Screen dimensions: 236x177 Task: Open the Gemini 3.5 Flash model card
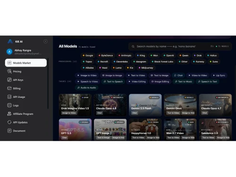pos(145,105)
